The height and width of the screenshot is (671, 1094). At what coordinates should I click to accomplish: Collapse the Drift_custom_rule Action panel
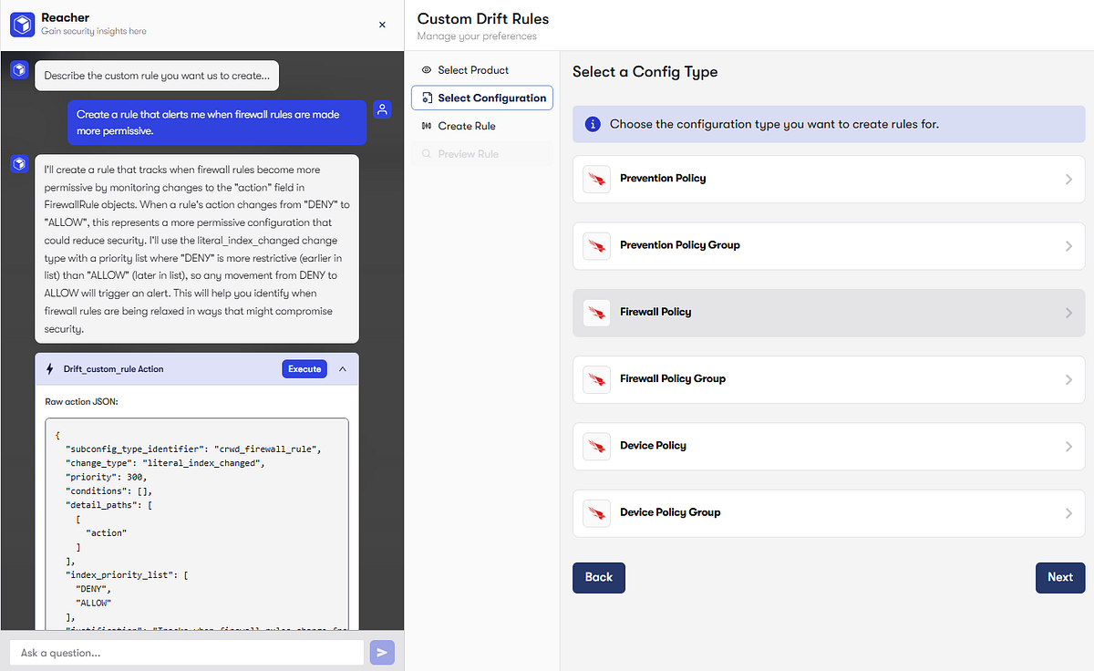pyautogui.click(x=343, y=369)
